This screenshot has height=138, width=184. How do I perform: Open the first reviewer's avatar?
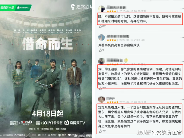(x=102, y=9)
